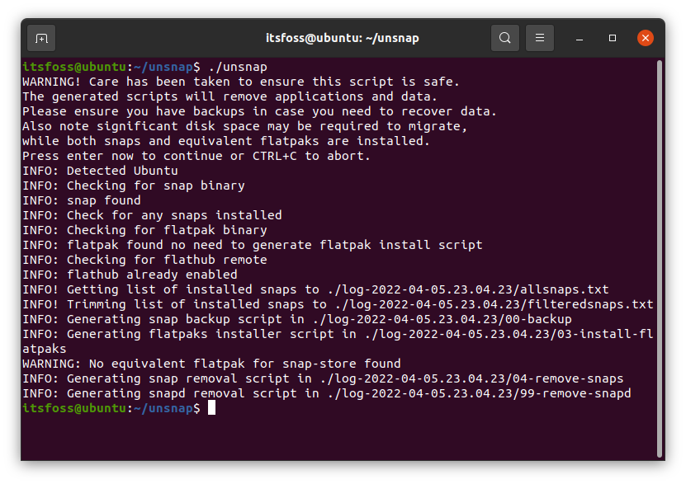Open a new terminal tab

pos(41,38)
